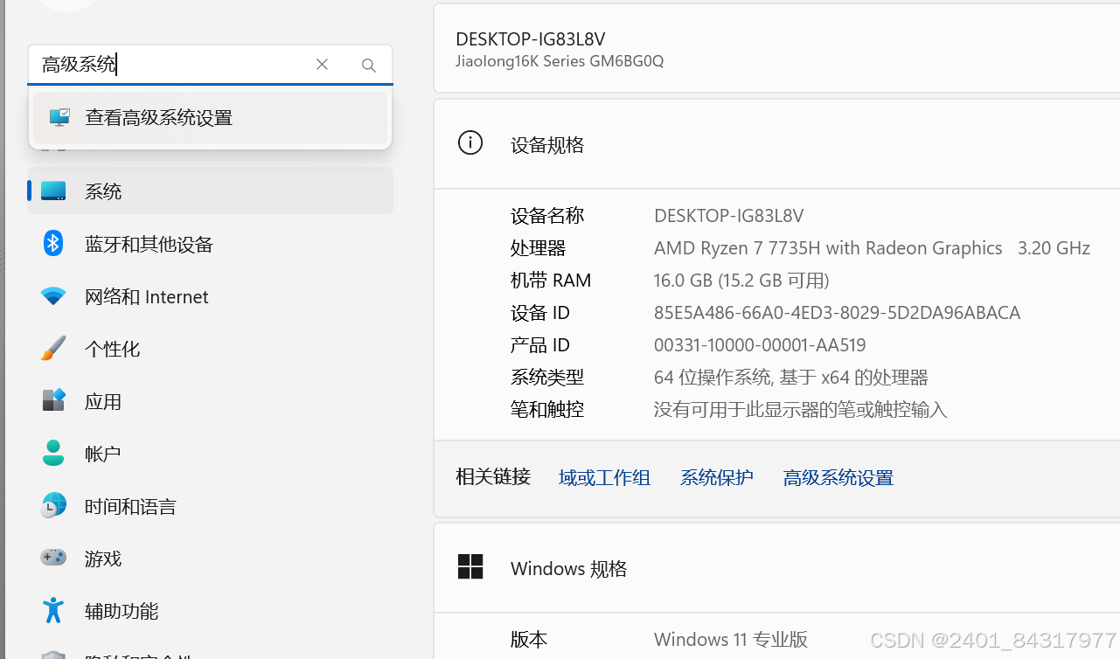
Task: Click the Wi-Fi network icon
Action: pos(53,296)
